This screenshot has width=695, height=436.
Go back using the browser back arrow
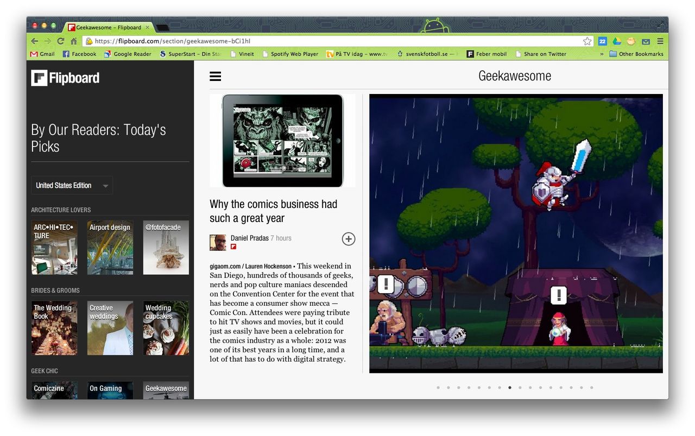34,41
